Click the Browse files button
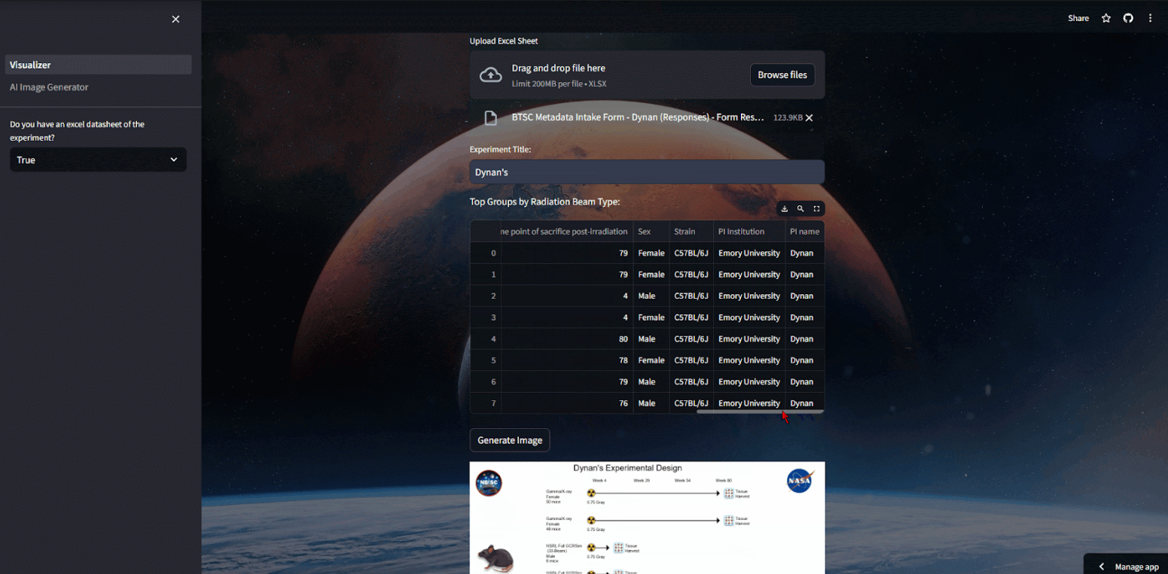This screenshot has width=1168, height=574. (x=782, y=74)
